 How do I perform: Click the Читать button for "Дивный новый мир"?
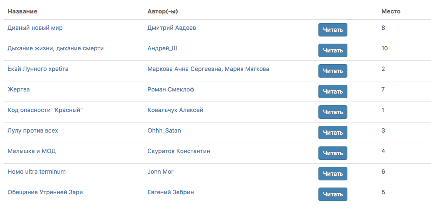pos(333,30)
